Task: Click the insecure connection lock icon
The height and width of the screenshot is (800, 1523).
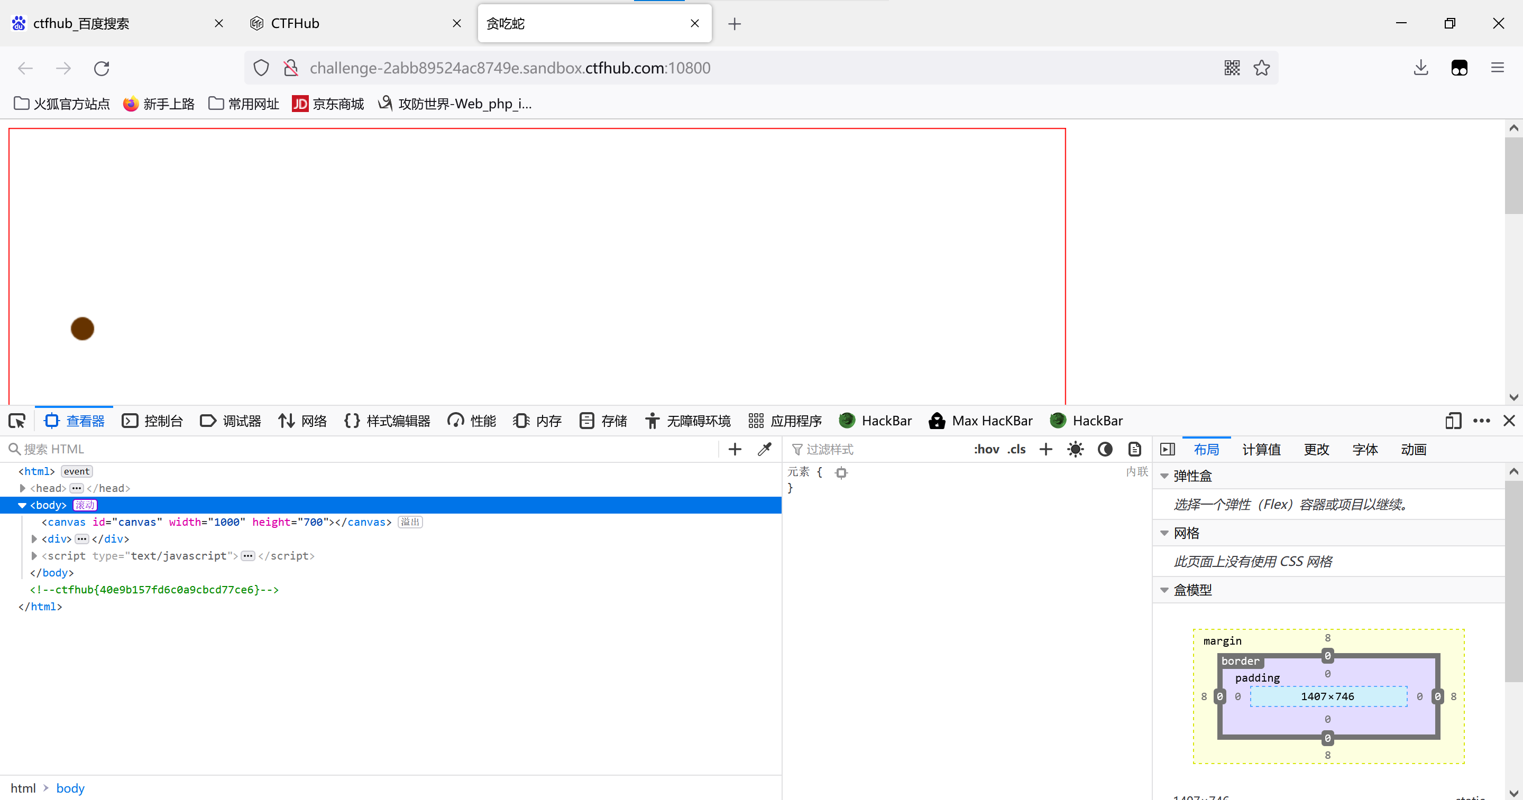Action: click(x=290, y=68)
